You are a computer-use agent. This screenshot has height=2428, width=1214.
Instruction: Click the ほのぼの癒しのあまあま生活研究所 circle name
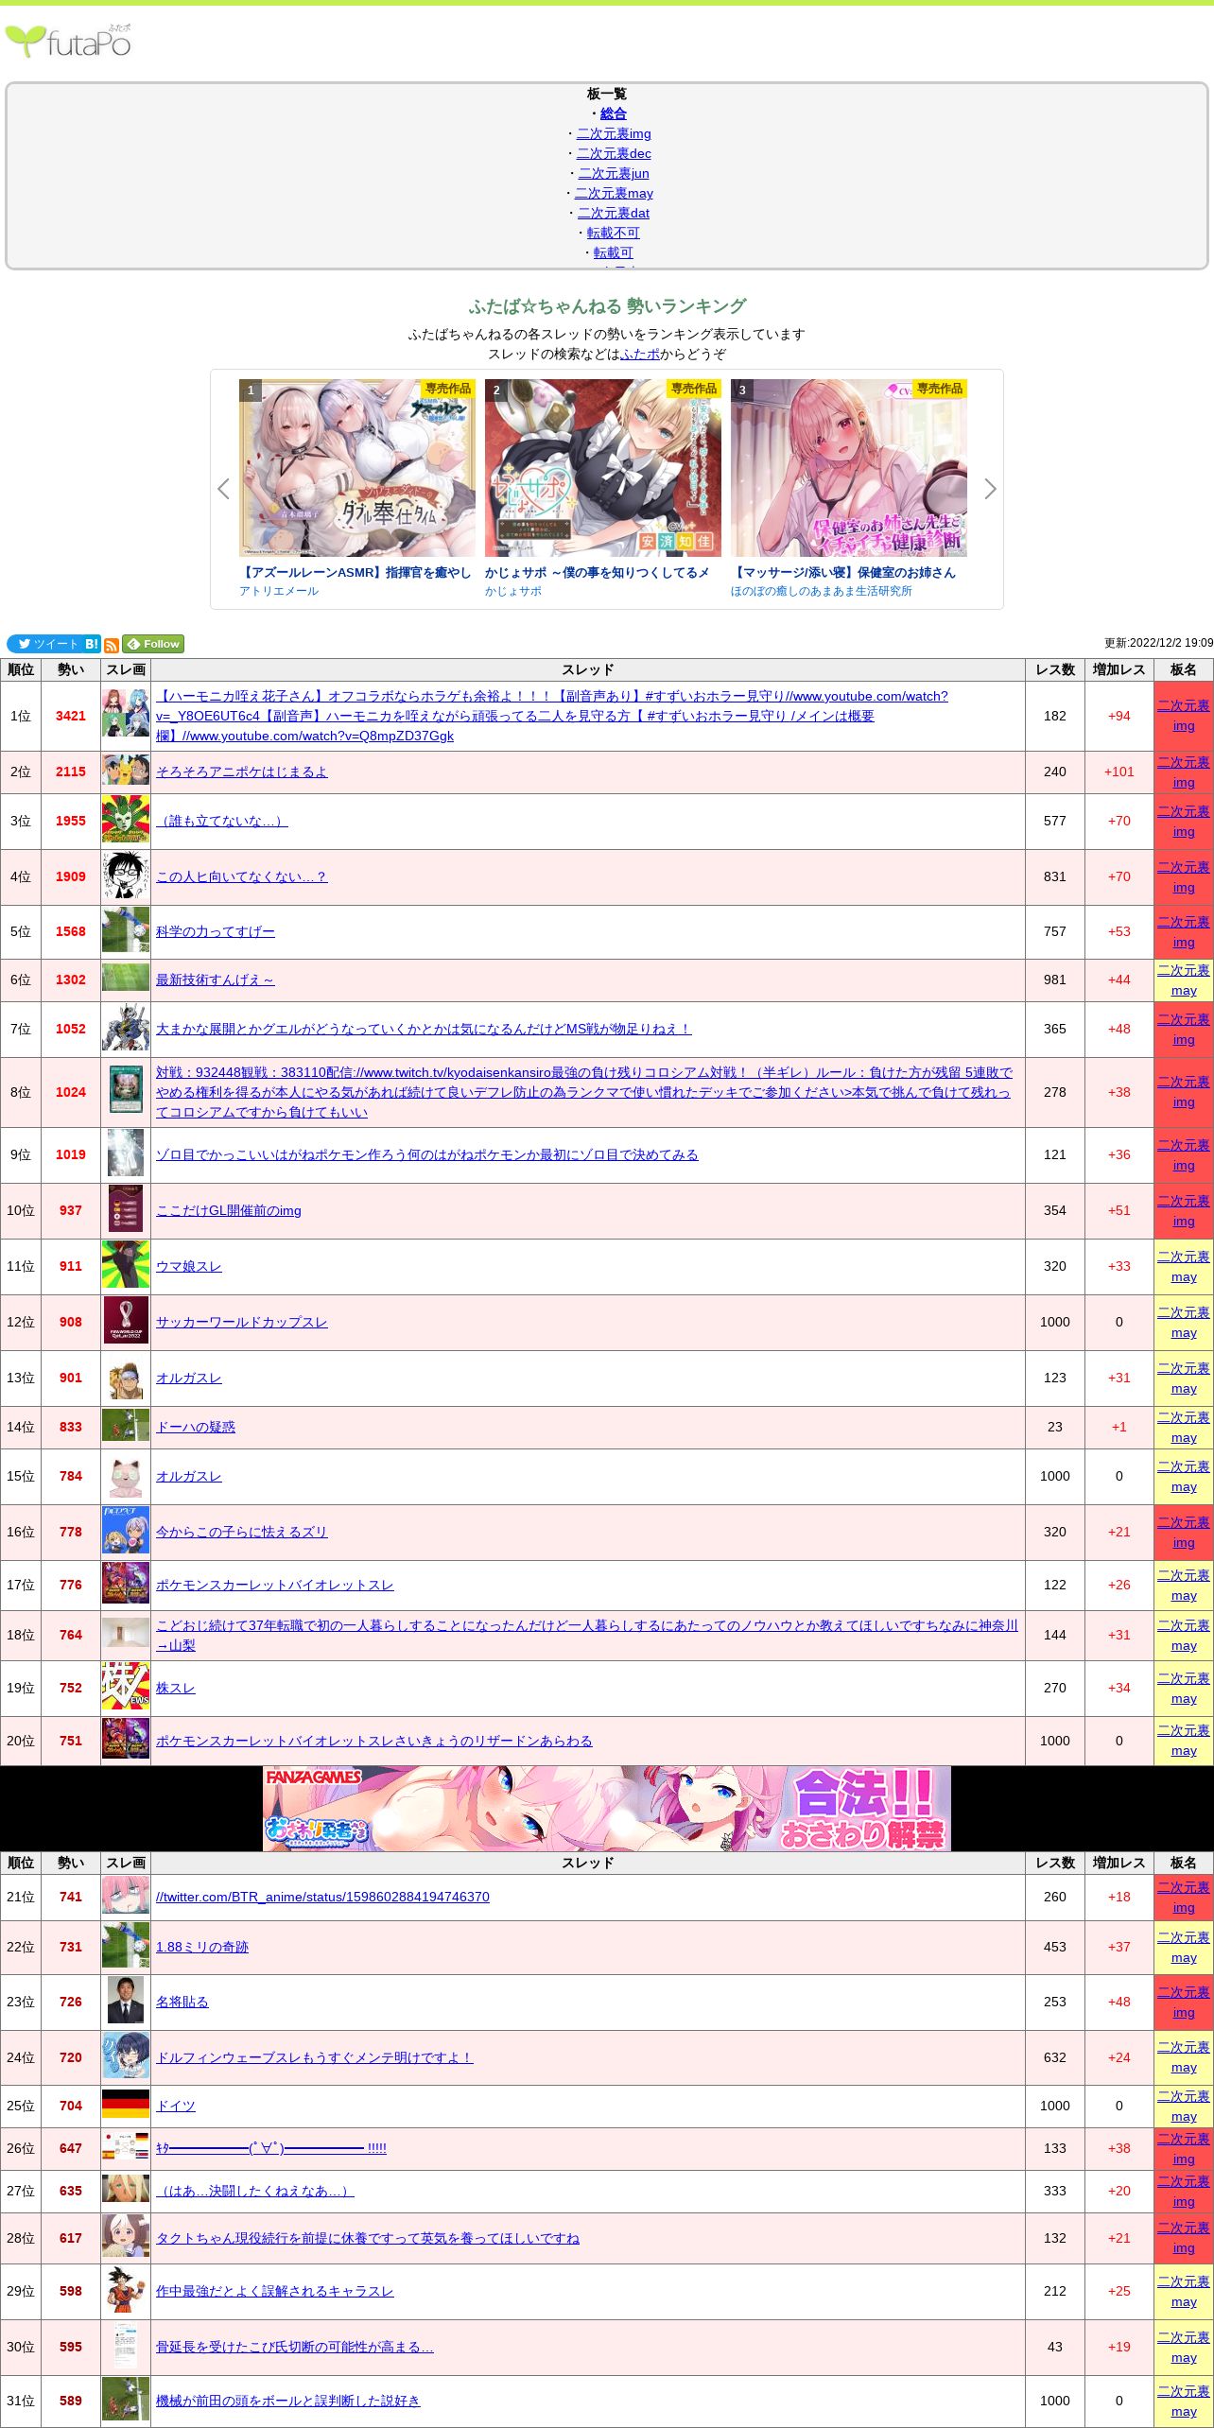822,591
